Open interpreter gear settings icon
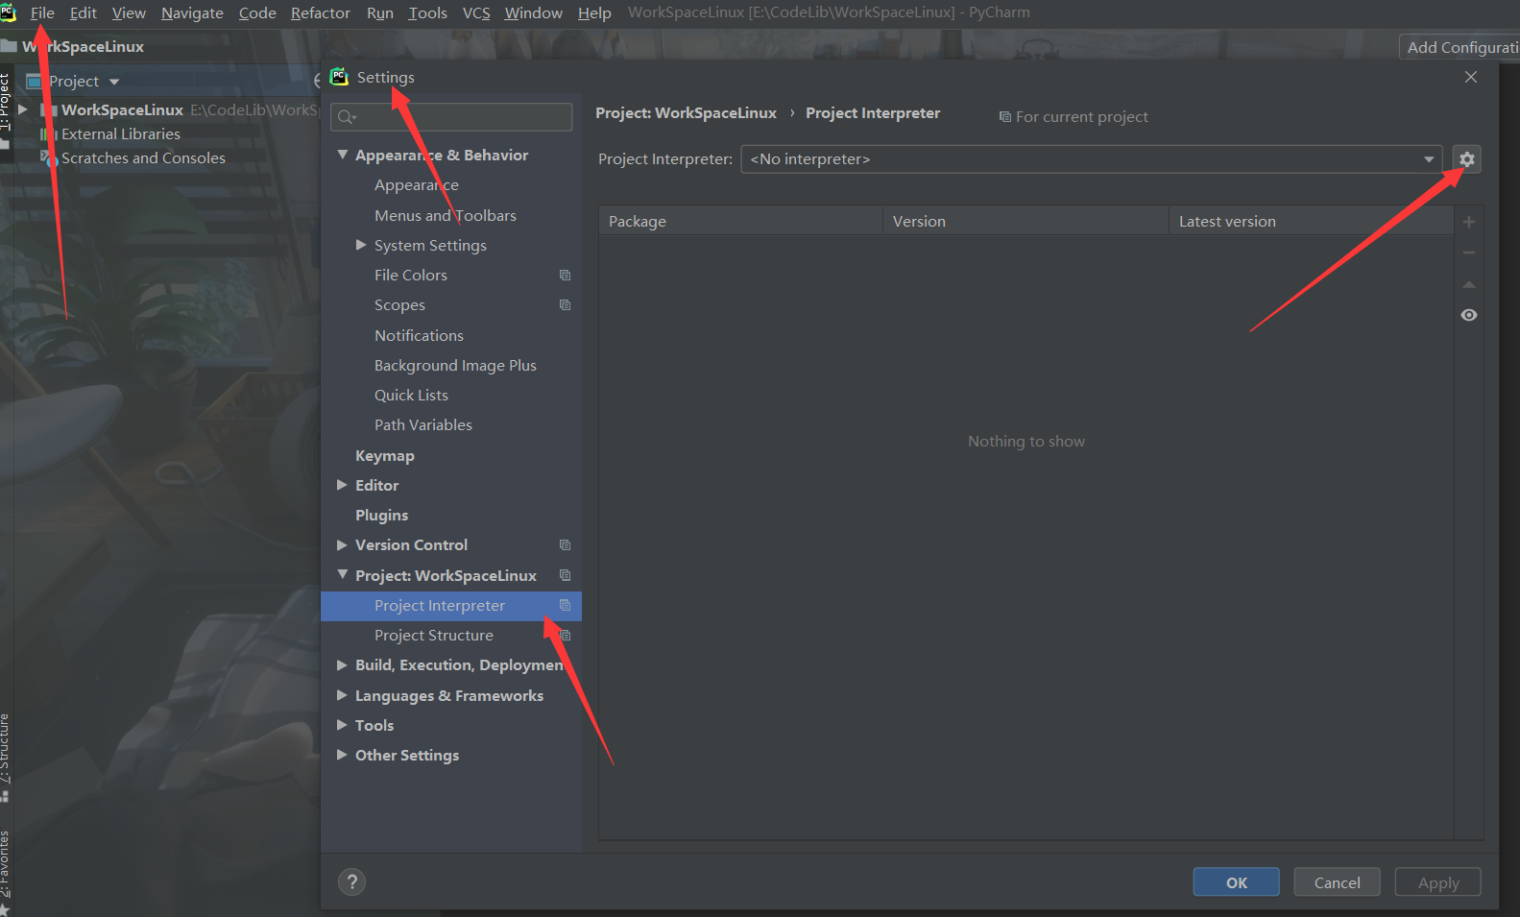Screen dimensions: 1520x917 coord(1466,159)
